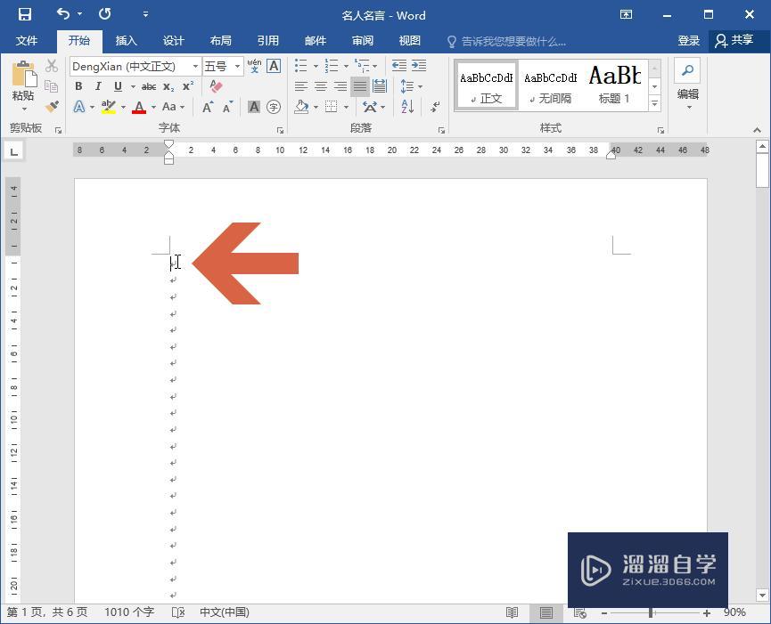The width and height of the screenshot is (771, 624).
Task: Clear all formatting with eraser icon
Action: pos(216,86)
